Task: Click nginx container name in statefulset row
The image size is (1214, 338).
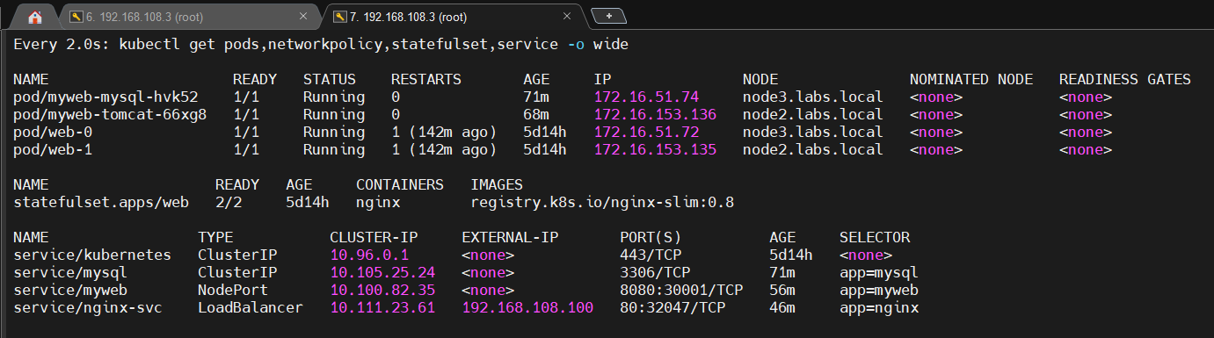Action: tap(378, 202)
